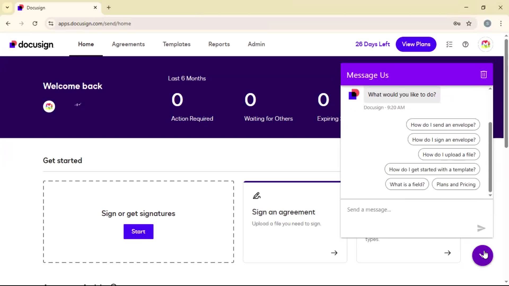Open Chrome three-dot menu
The image size is (509, 286).
pyautogui.click(x=501, y=24)
